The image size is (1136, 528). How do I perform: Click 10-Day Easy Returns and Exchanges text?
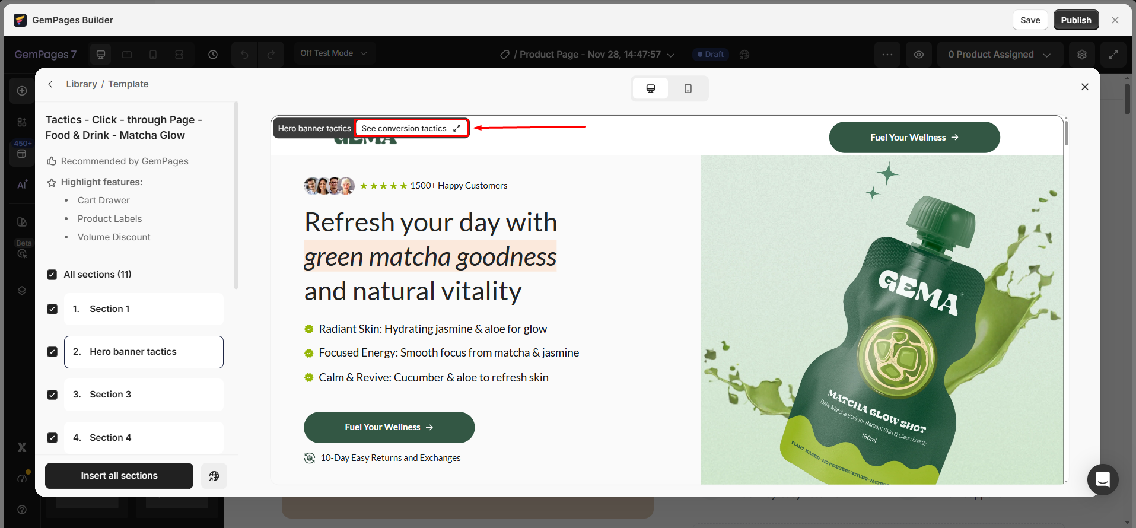(390, 458)
